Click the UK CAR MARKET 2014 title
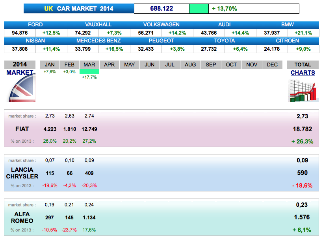Screen dimensions: 323x239 pyautogui.click(x=79, y=9)
